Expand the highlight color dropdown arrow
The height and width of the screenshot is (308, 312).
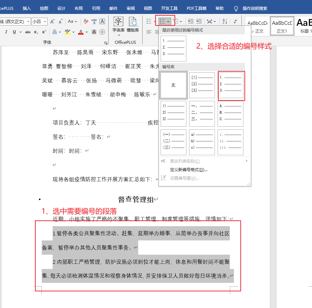pyautogui.click(x=73, y=32)
